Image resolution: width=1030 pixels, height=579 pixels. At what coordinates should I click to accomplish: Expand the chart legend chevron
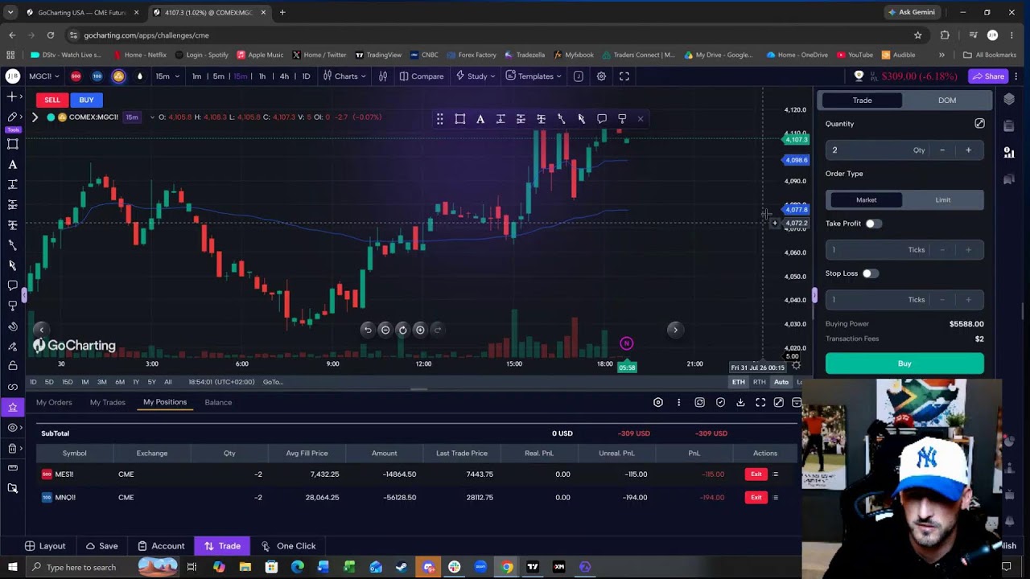pyautogui.click(x=35, y=117)
